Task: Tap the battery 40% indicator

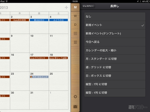Action: click(x=145, y=1)
